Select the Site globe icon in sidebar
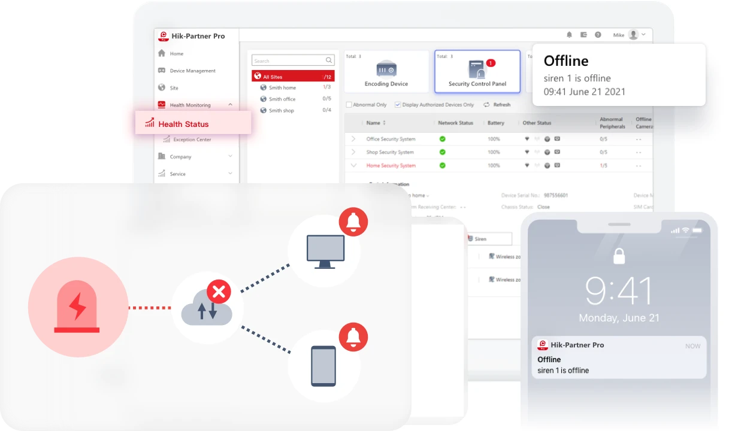The height and width of the screenshot is (431, 735). pos(162,87)
